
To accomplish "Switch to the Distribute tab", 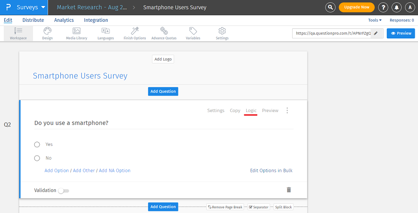I will 33,20.
